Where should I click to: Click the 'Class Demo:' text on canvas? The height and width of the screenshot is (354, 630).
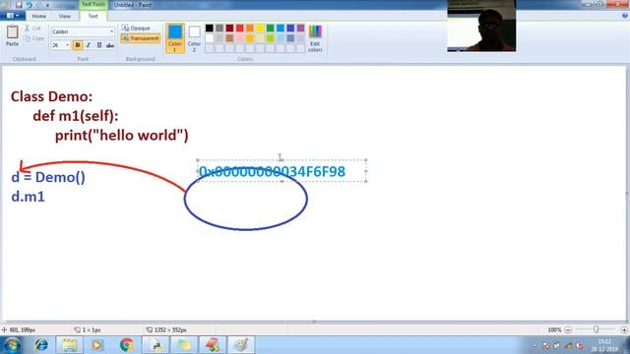(x=51, y=96)
